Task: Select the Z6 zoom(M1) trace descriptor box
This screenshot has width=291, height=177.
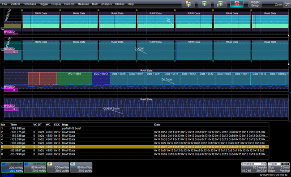Action: point(12,167)
